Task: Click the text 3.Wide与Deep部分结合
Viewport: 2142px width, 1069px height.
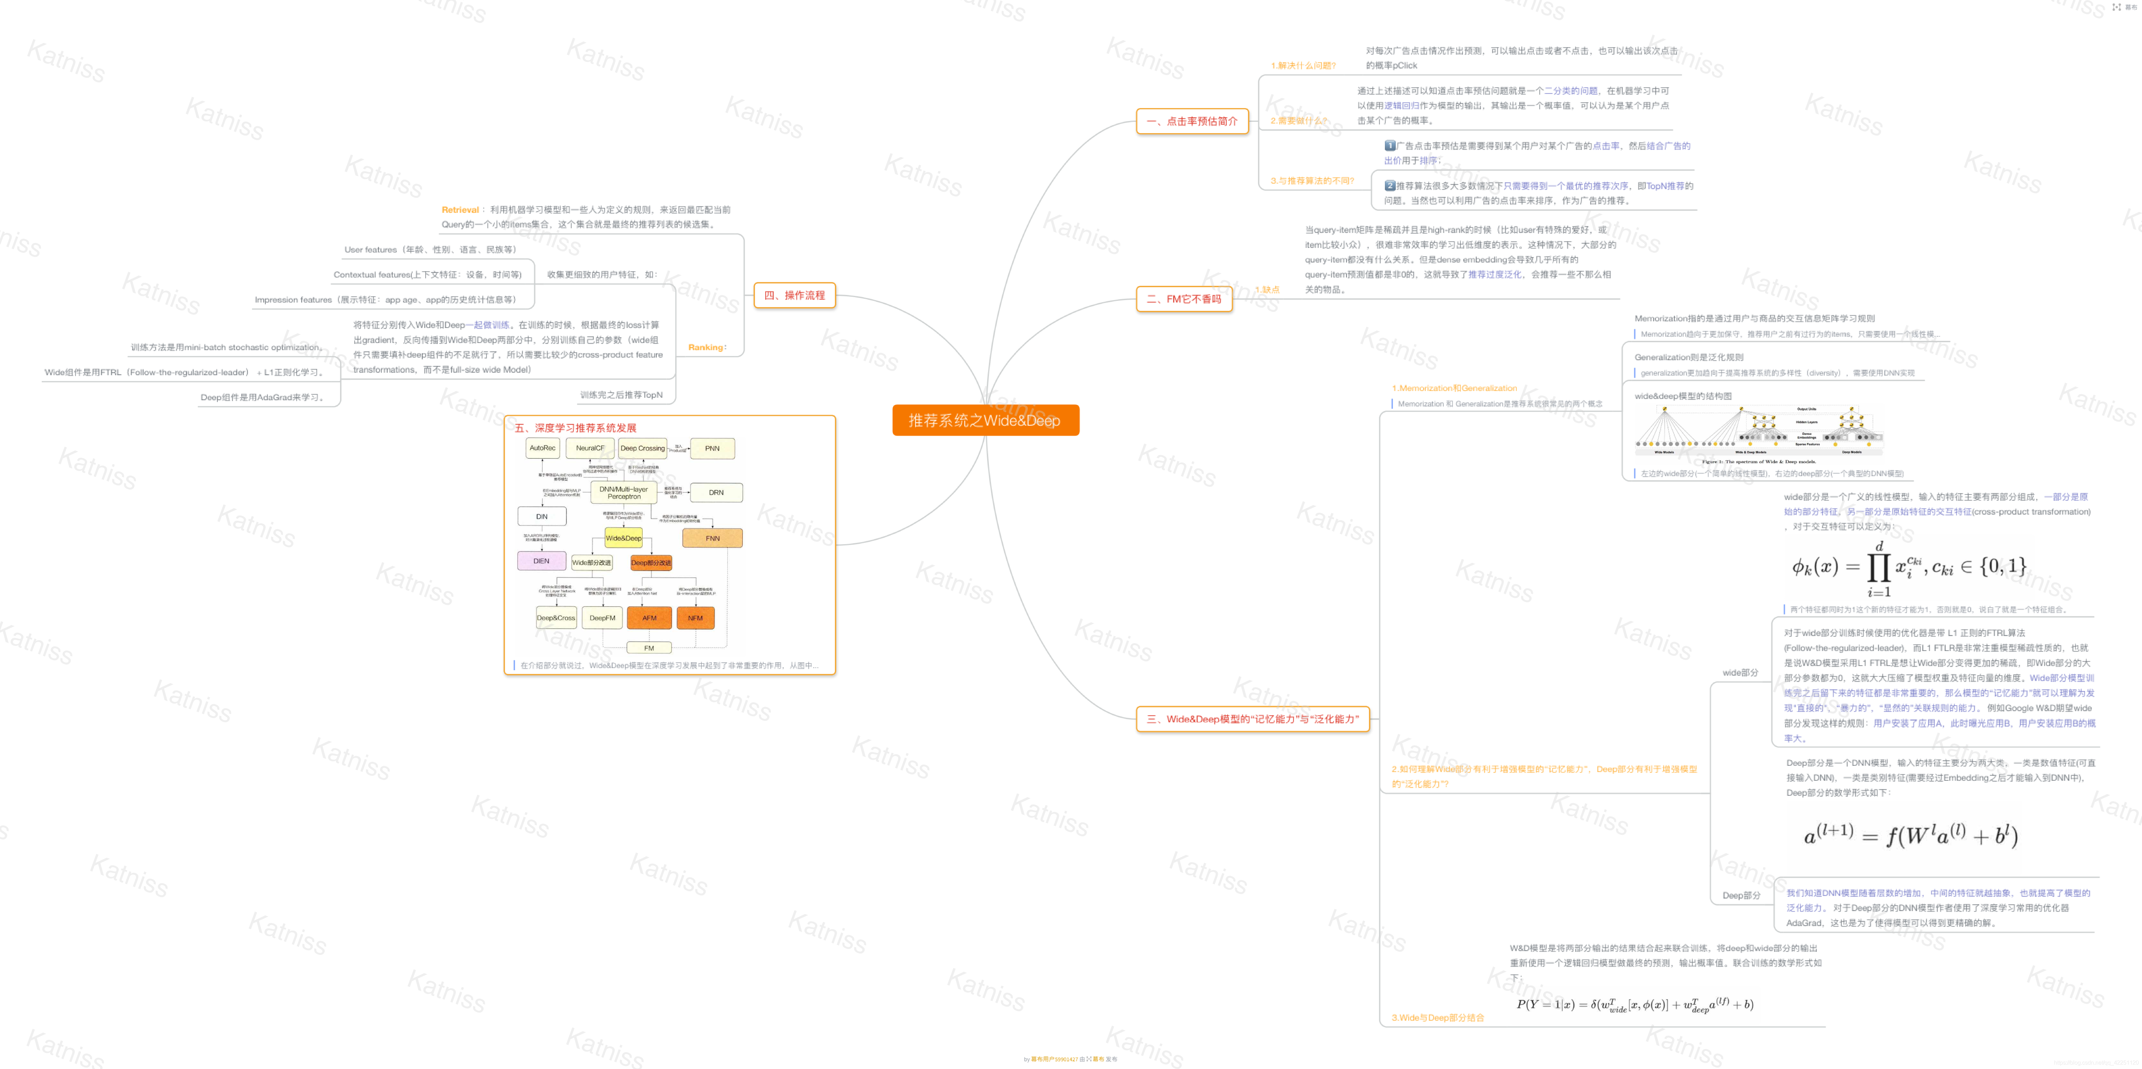Action: 1438,1018
